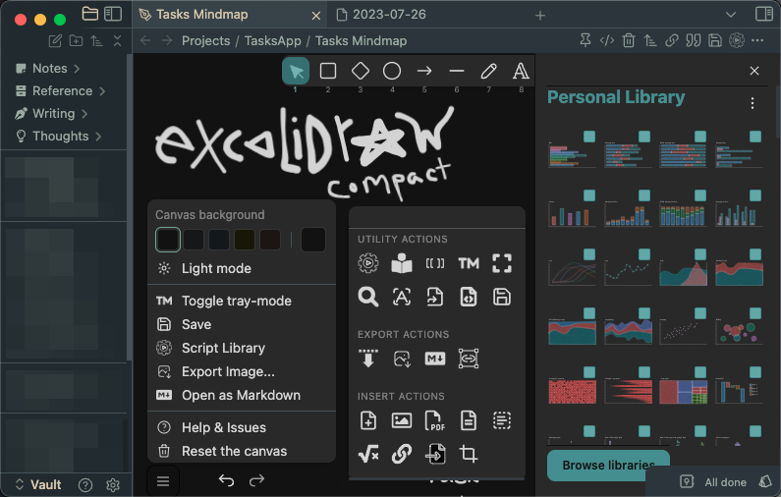Select the Line tool
The height and width of the screenshot is (497, 781).
coord(456,72)
